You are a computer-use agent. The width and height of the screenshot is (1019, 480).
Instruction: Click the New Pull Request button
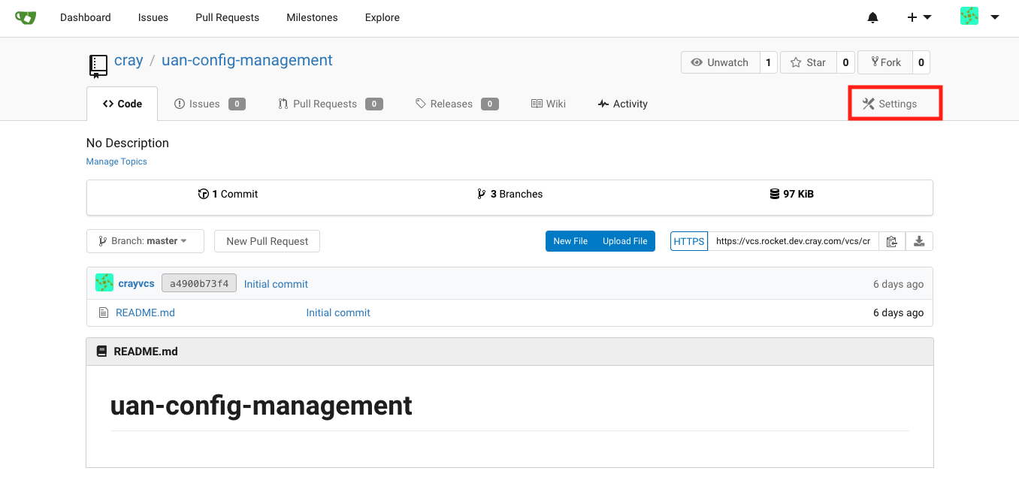tap(267, 241)
